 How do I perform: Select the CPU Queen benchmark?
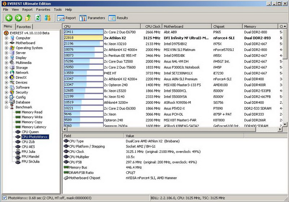[x=30, y=132]
